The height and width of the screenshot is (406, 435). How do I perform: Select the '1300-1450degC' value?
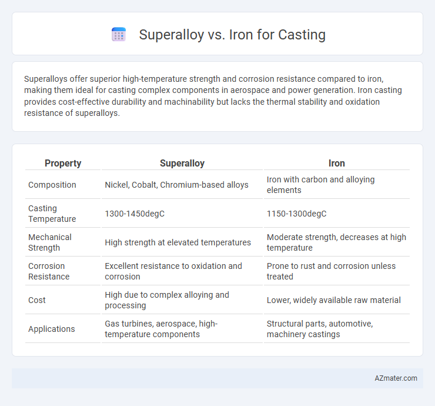(135, 214)
